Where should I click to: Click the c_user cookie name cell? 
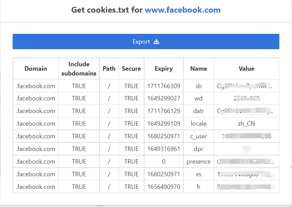[x=198, y=136]
